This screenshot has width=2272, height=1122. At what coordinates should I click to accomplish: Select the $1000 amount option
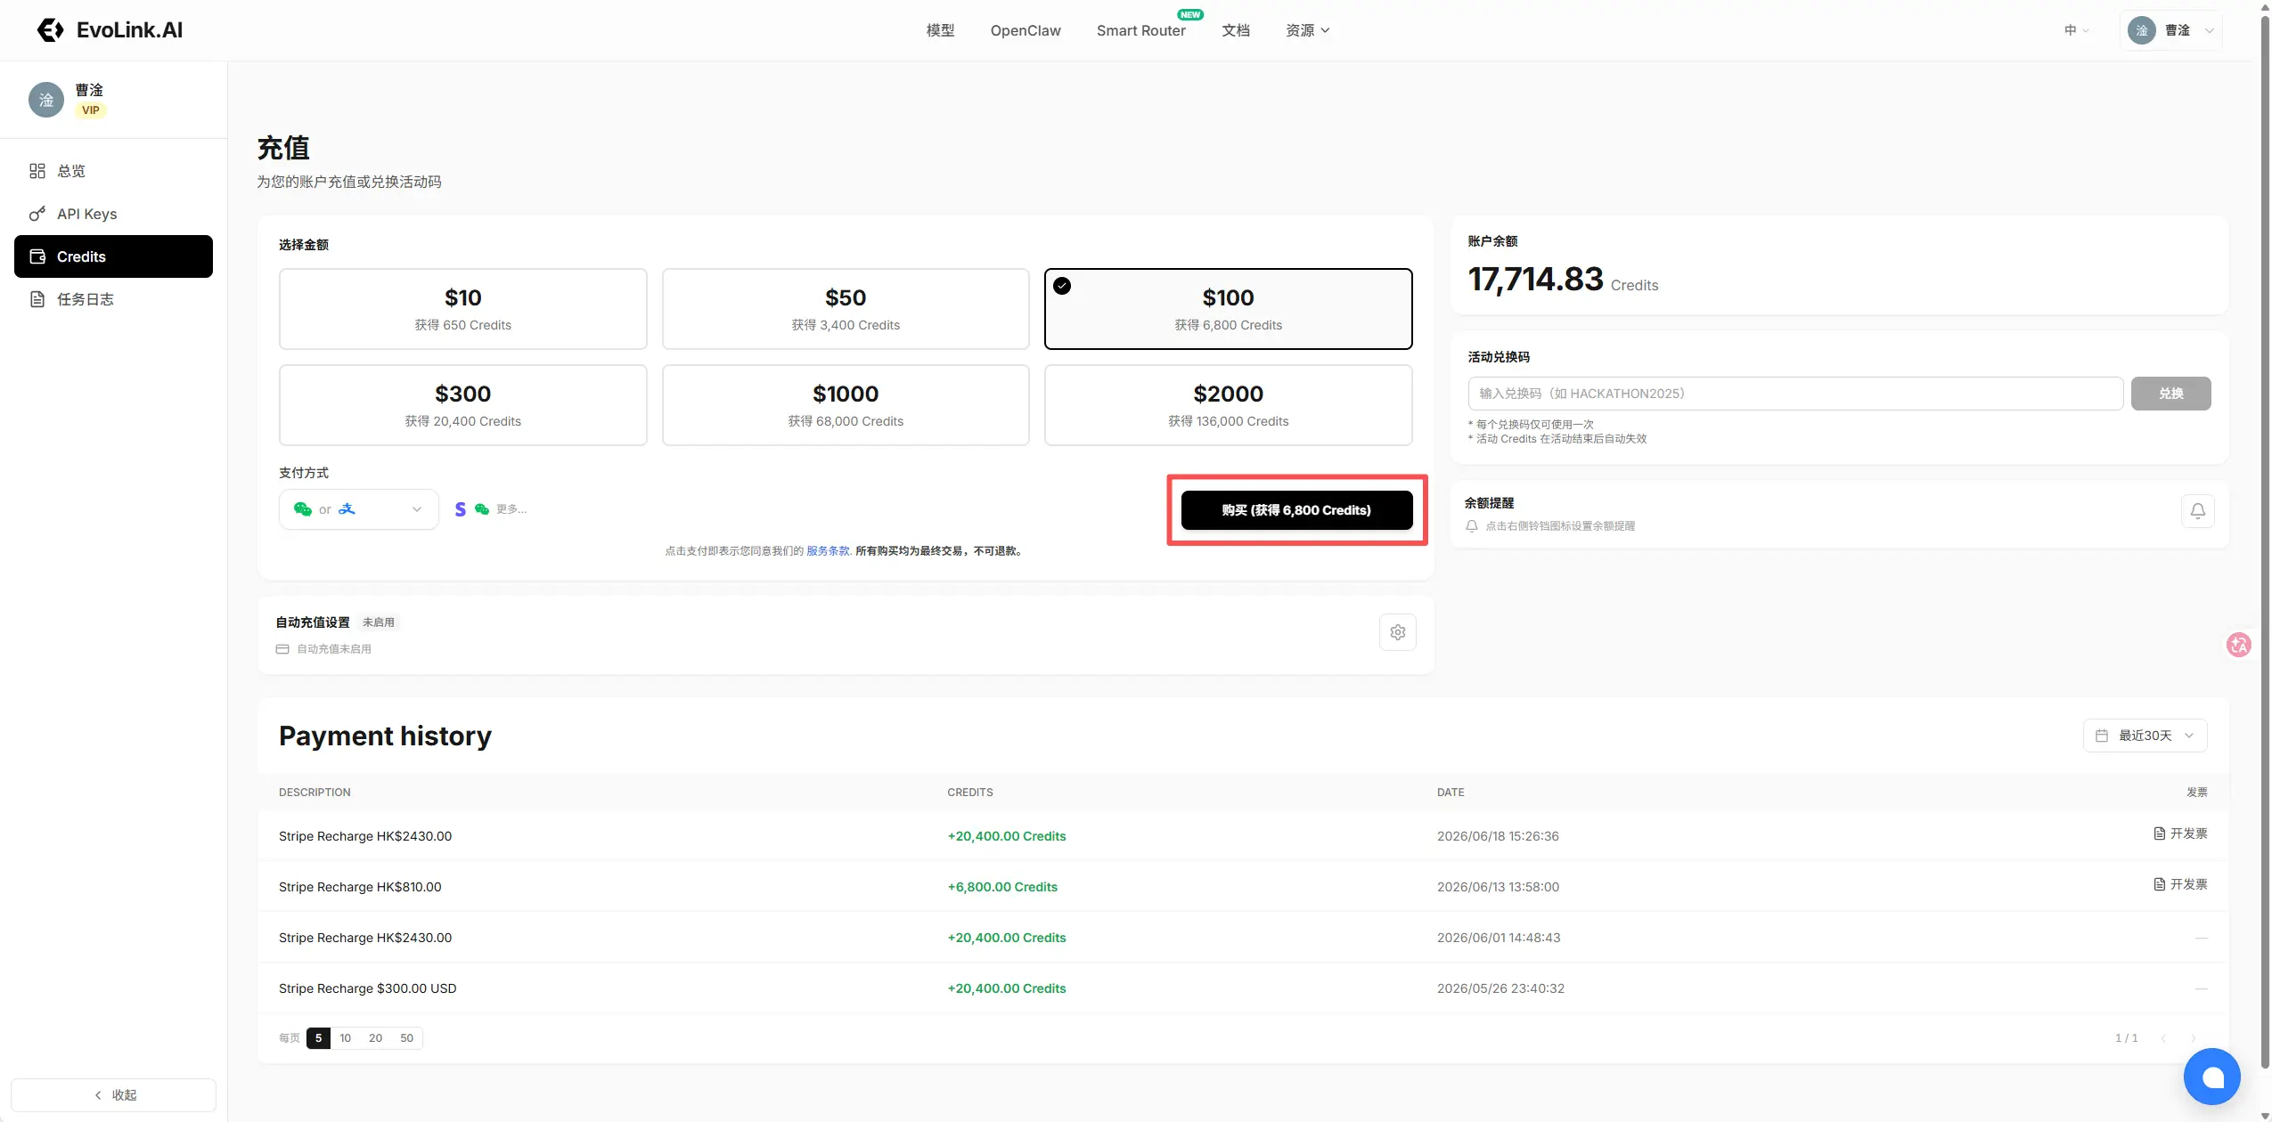coord(846,405)
